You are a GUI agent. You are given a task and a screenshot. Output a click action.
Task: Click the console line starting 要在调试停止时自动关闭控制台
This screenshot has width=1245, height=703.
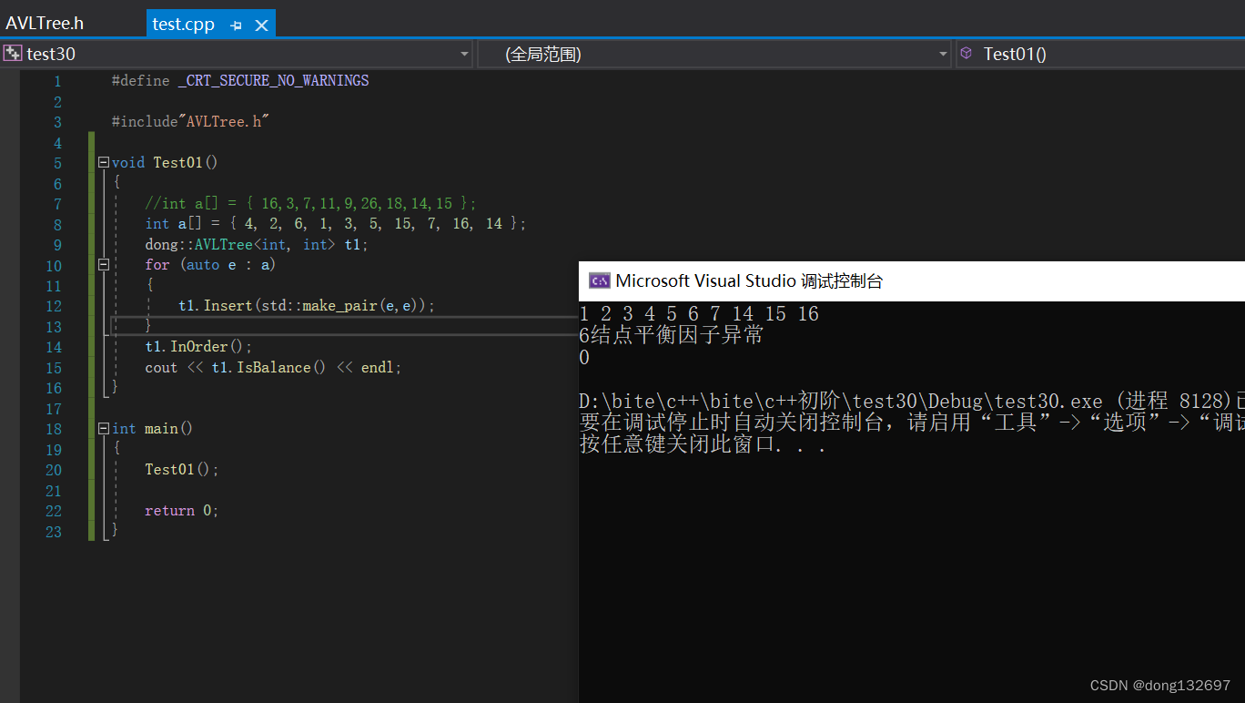(912, 423)
